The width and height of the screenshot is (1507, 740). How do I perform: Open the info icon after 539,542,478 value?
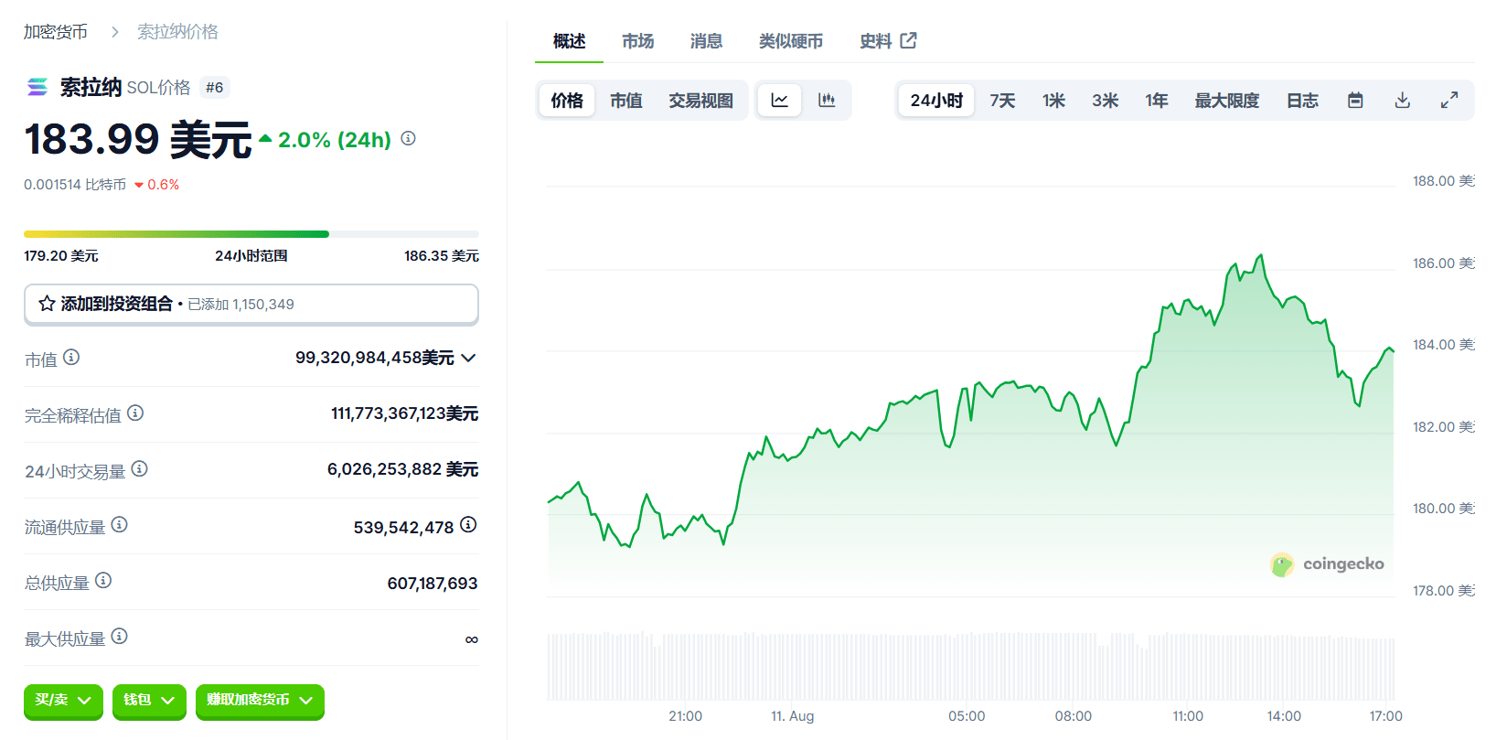coord(468,524)
